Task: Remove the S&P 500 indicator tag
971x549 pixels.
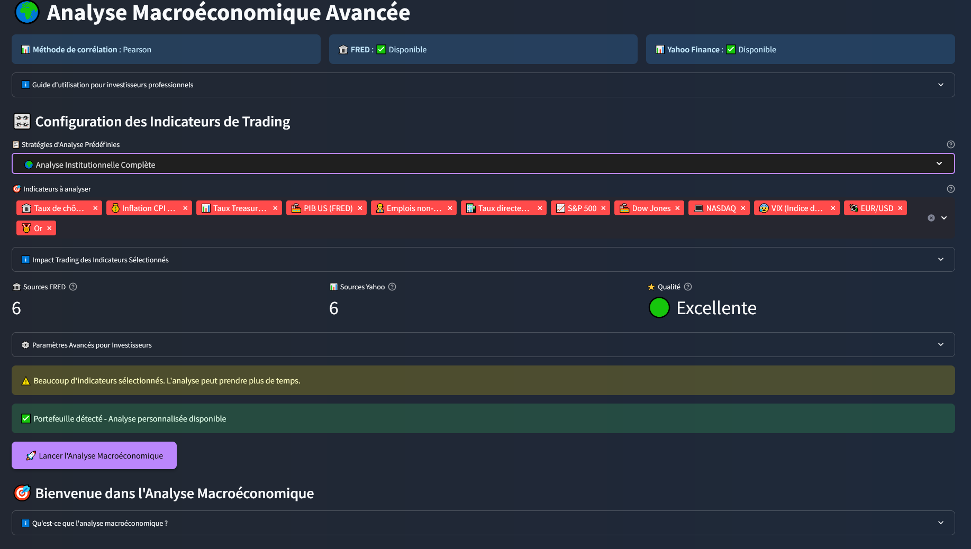Action: click(x=603, y=208)
